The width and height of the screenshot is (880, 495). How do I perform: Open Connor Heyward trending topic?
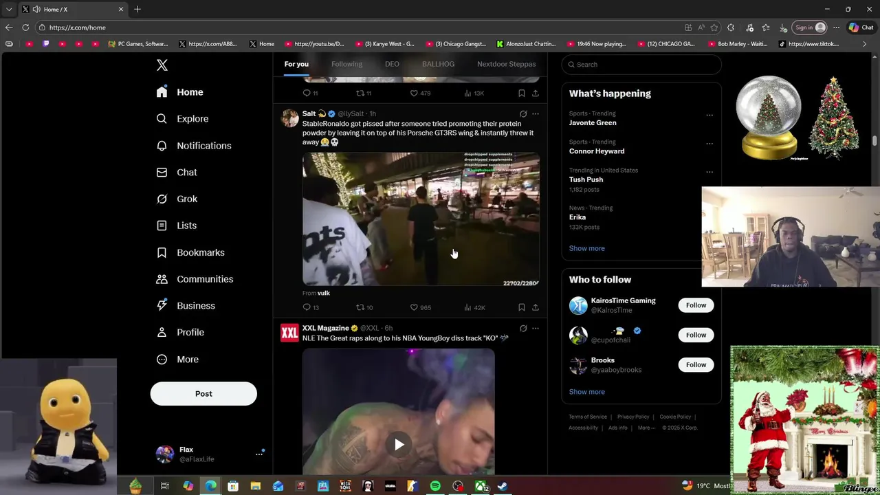[597, 151]
